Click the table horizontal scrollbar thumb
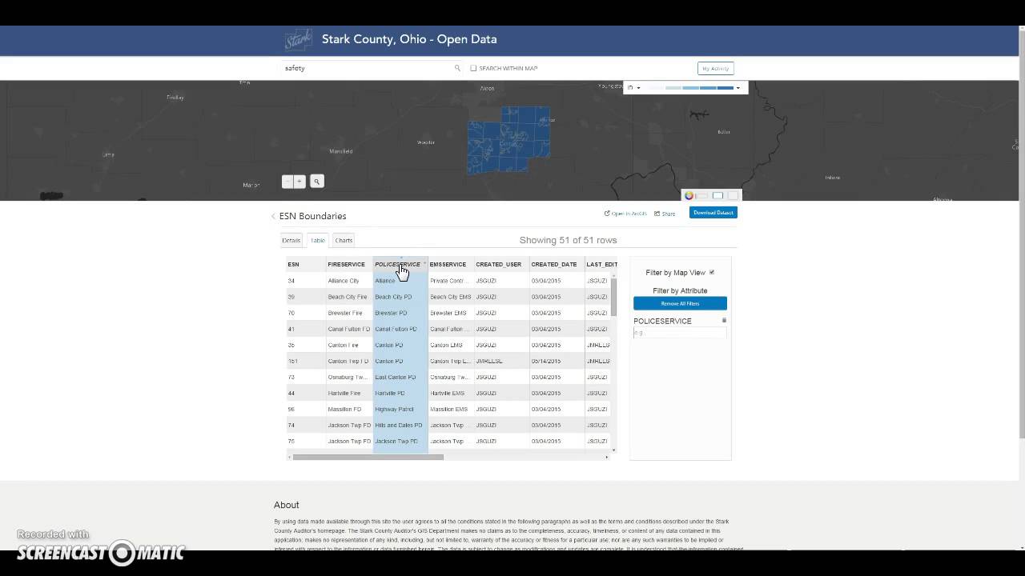Image resolution: width=1025 pixels, height=576 pixels. click(x=368, y=457)
